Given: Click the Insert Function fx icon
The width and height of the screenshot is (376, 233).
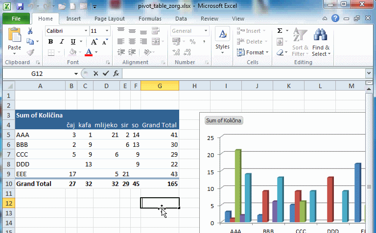Looking at the screenshot, I should coord(116,73).
